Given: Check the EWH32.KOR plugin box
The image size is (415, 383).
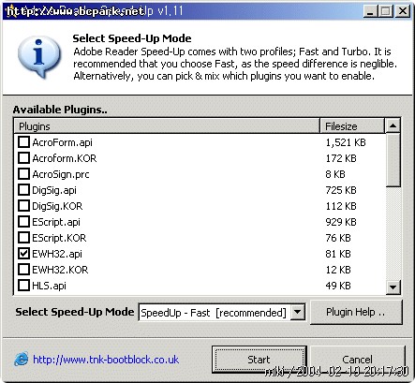Looking at the screenshot, I should (x=23, y=270).
